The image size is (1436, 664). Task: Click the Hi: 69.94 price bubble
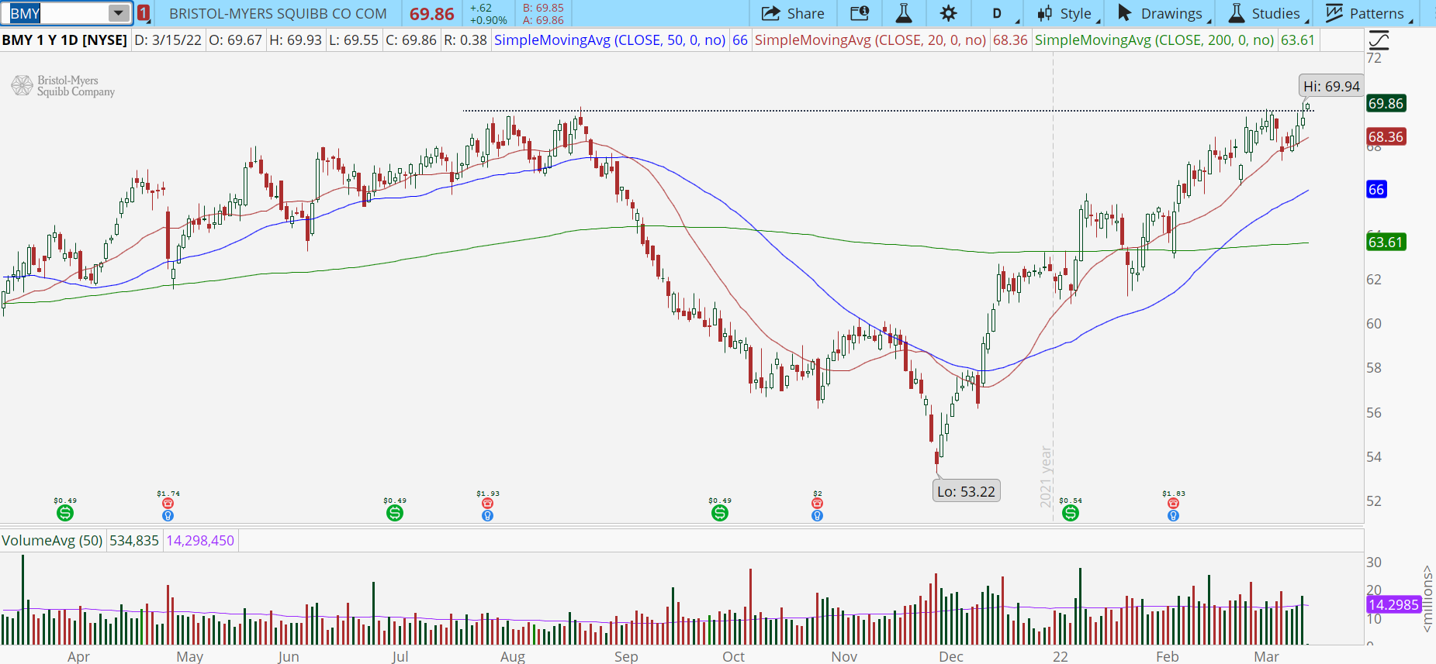coord(1331,86)
